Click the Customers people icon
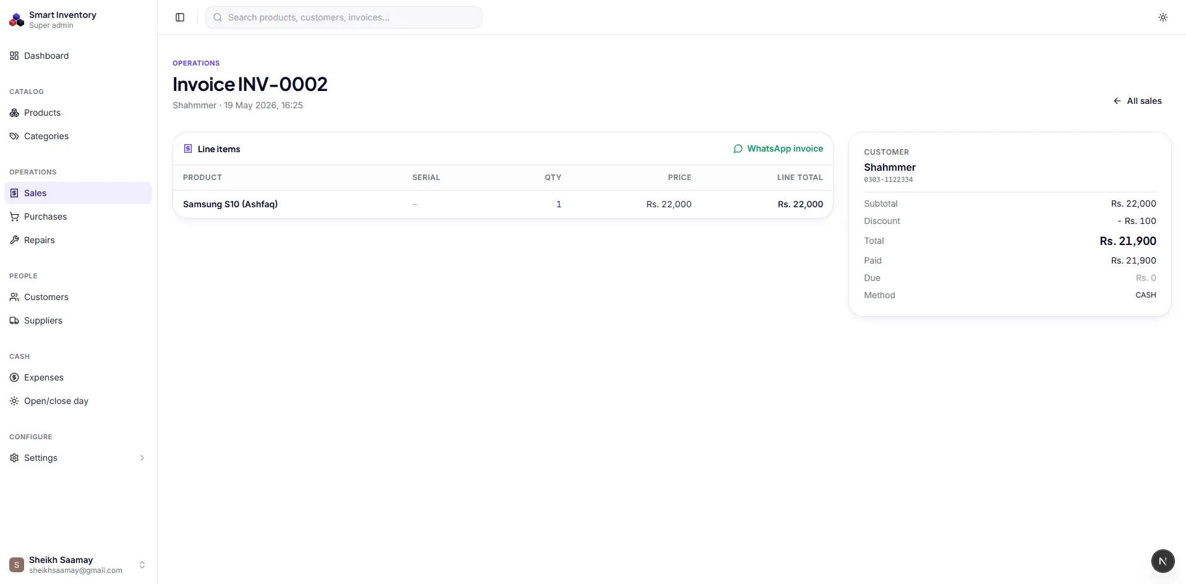The width and height of the screenshot is (1186, 584). coord(14,297)
